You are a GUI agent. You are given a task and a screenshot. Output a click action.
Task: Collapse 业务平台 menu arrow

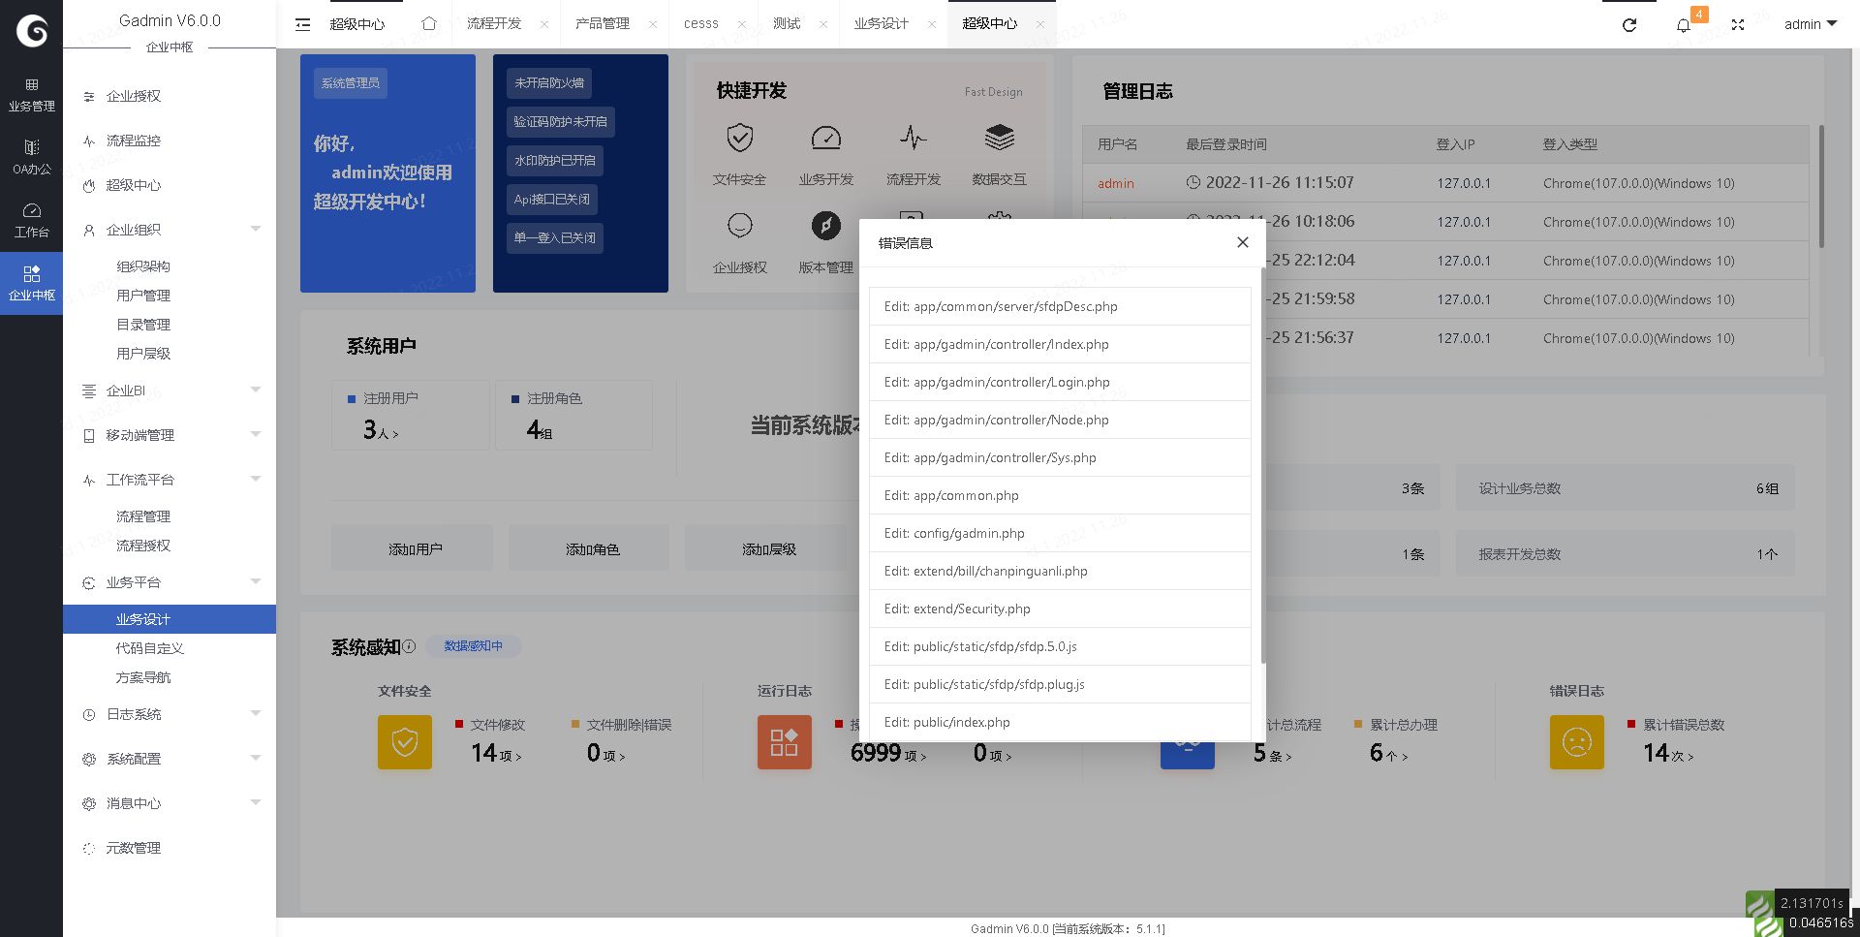pos(256,581)
